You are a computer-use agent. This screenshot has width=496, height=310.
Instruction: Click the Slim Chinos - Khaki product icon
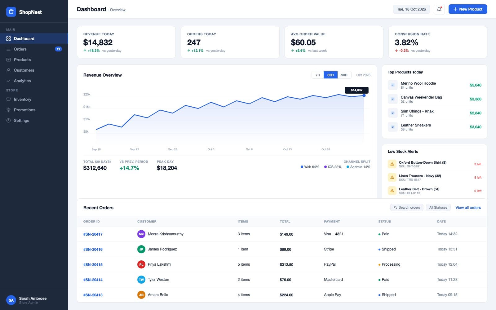pos(392,113)
